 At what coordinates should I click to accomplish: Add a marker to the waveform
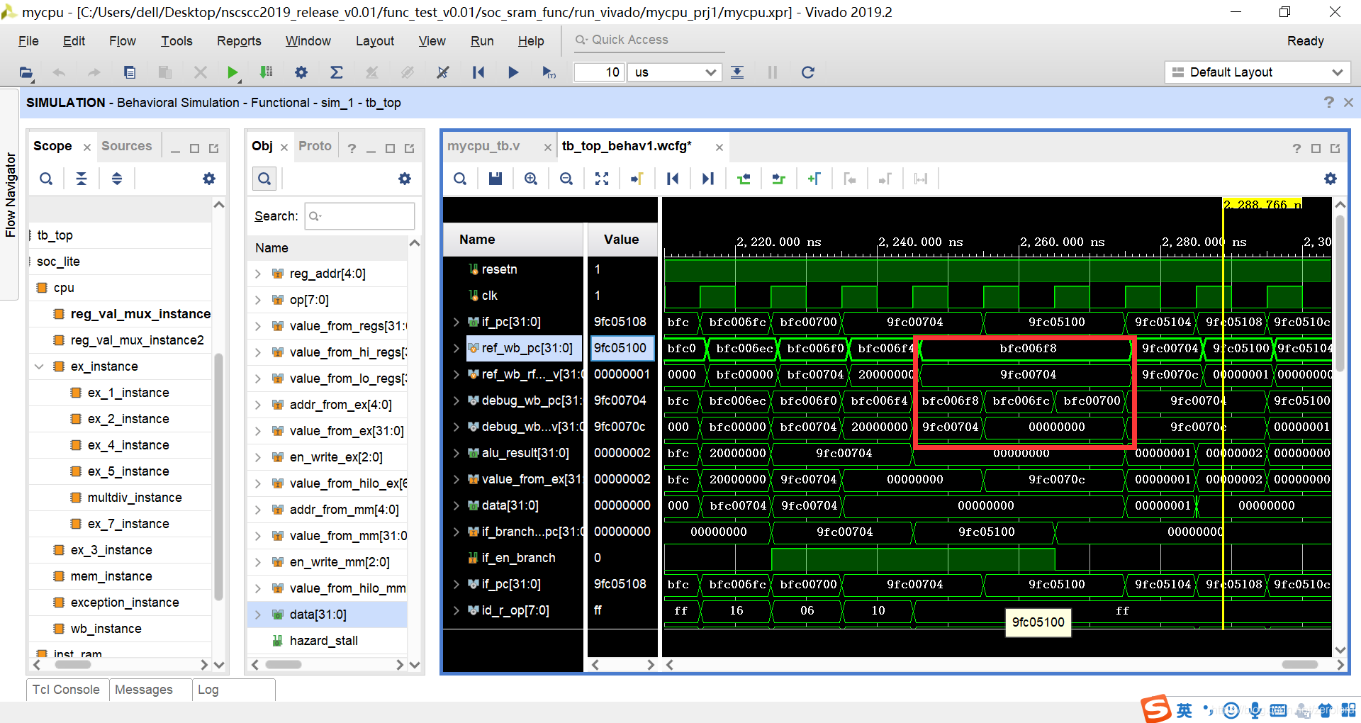(814, 179)
